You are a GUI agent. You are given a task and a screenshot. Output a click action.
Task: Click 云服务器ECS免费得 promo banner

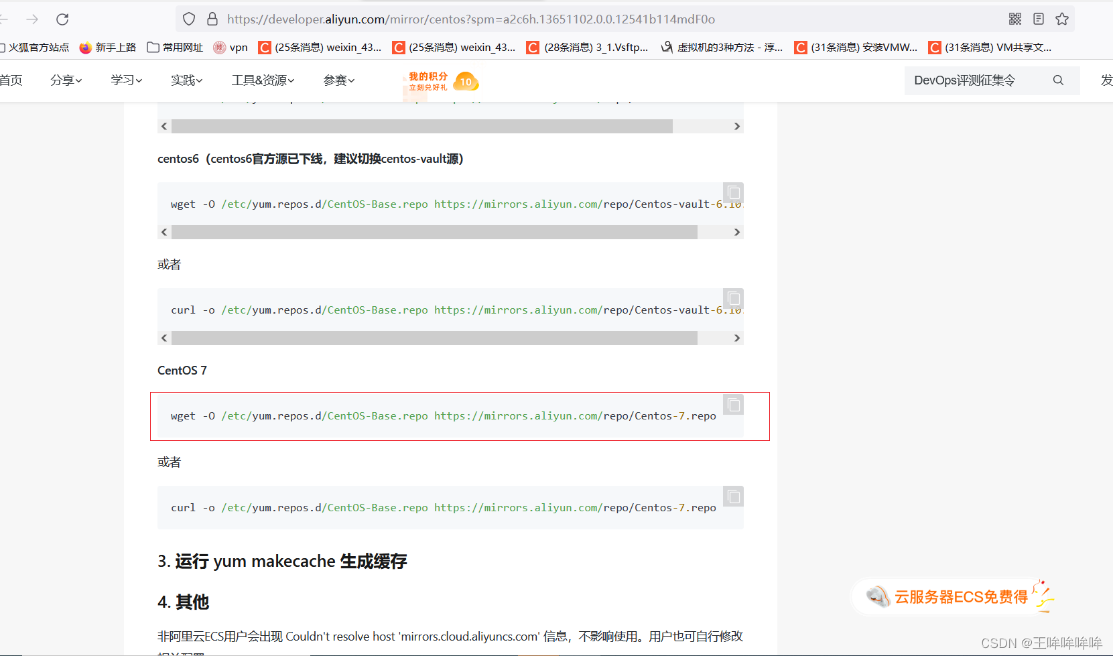pyautogui.click(x=952, y=596)
